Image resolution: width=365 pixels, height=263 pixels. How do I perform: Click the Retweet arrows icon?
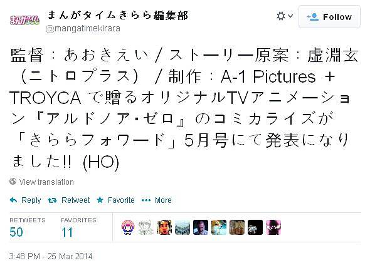[x=52, y=200]
